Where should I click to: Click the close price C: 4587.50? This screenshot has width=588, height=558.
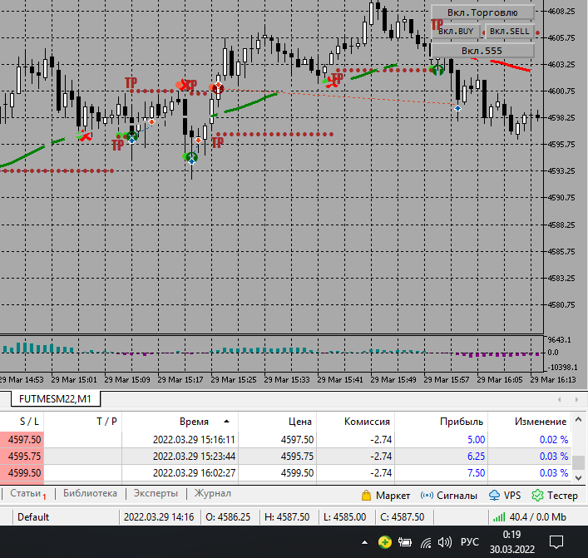402,517
